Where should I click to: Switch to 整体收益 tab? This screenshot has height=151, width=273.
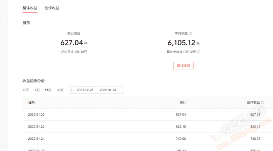point(30,8)
